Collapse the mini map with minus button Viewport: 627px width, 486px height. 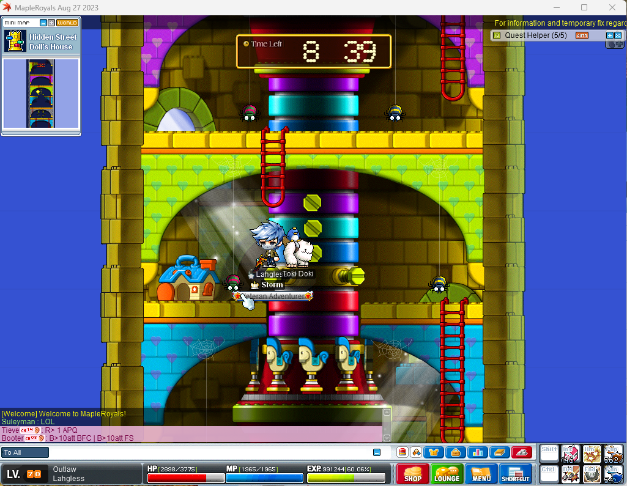(x=43, y=23)
